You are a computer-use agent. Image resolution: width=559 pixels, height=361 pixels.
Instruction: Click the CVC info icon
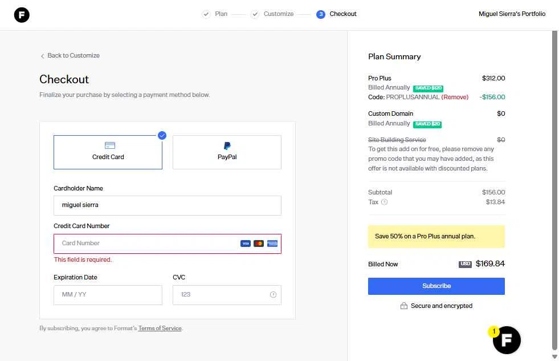pyautogui.click(x=273, y=295)
